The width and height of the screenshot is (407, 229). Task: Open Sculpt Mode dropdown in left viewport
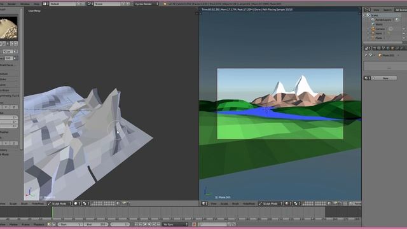(x=59, y=204)
